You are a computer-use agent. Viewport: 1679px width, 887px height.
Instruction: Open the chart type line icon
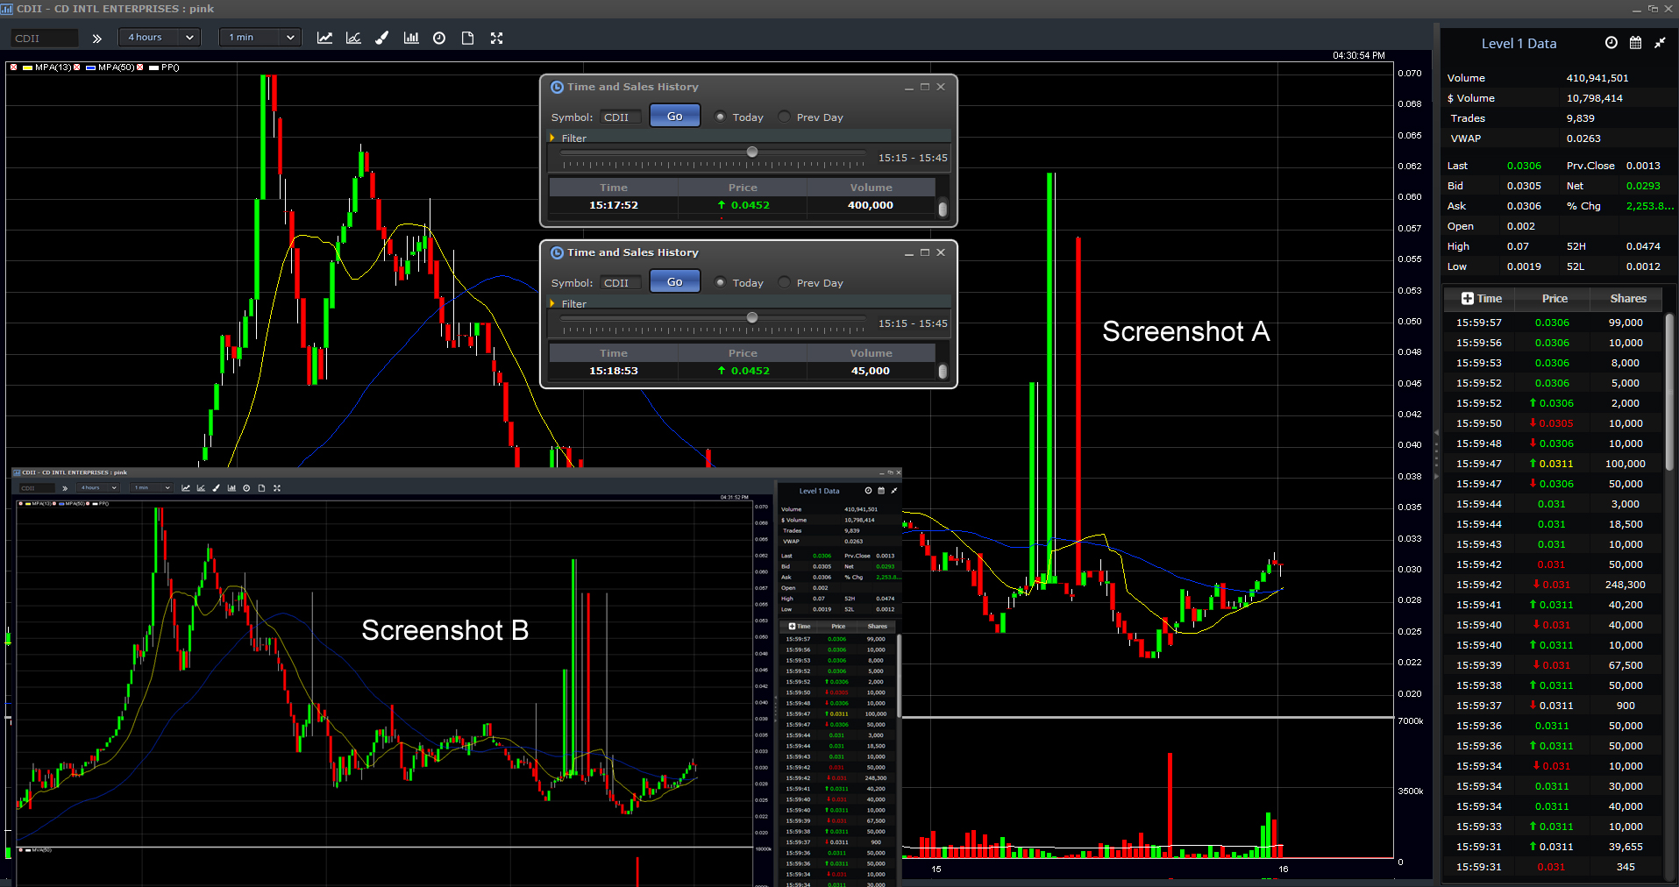324,38
